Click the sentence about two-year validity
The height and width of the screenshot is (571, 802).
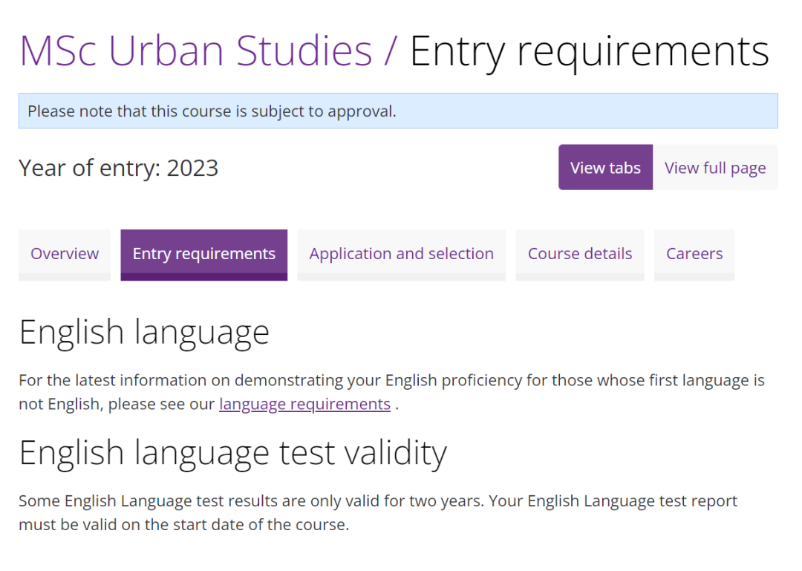(x=252, y=501)
